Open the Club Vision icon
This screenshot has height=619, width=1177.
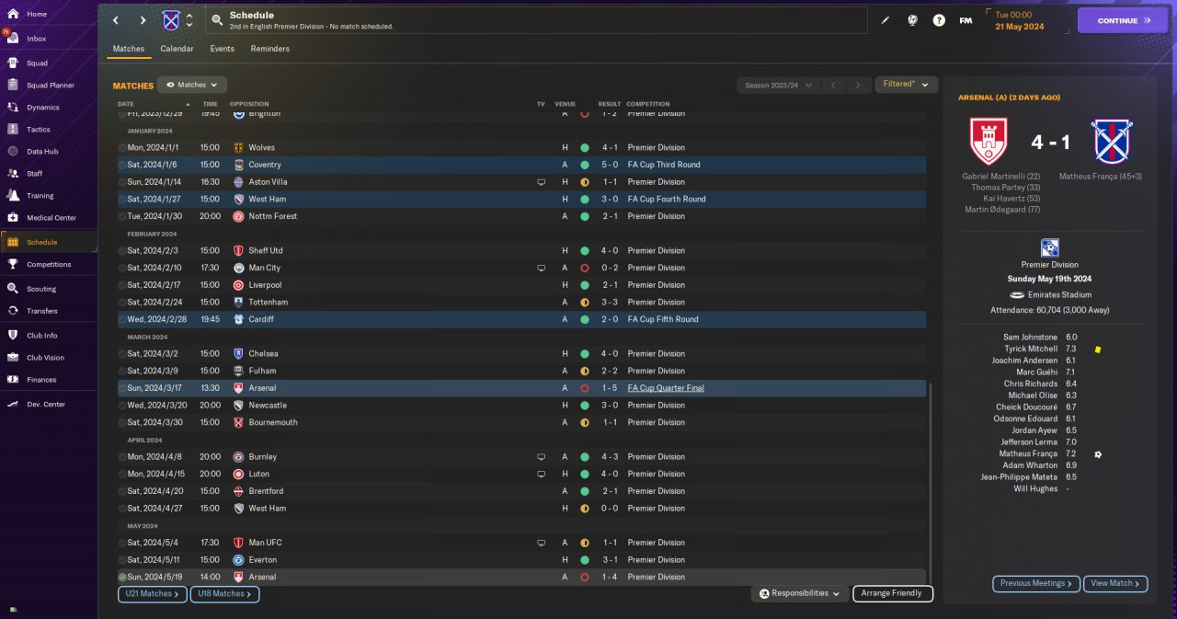[13, 358]
